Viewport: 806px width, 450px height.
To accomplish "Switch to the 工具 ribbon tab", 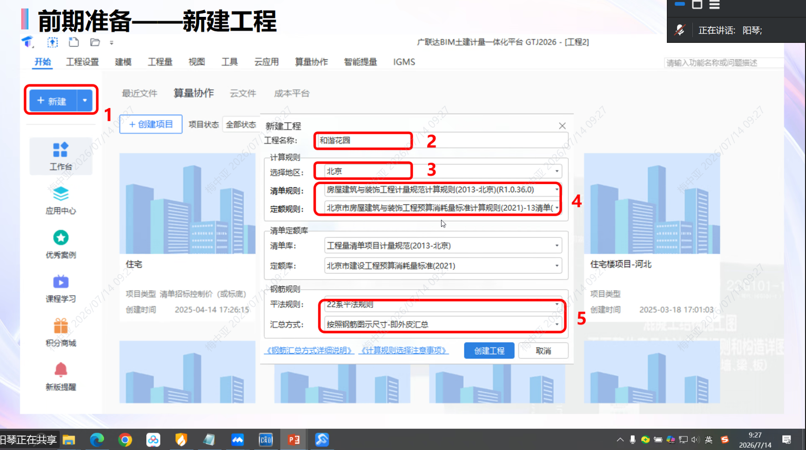I will pyautogui.click(x=230, y=62).
